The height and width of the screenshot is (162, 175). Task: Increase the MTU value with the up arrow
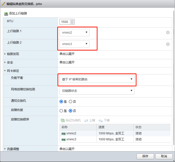pyautogui.click(x=72, y=21)
